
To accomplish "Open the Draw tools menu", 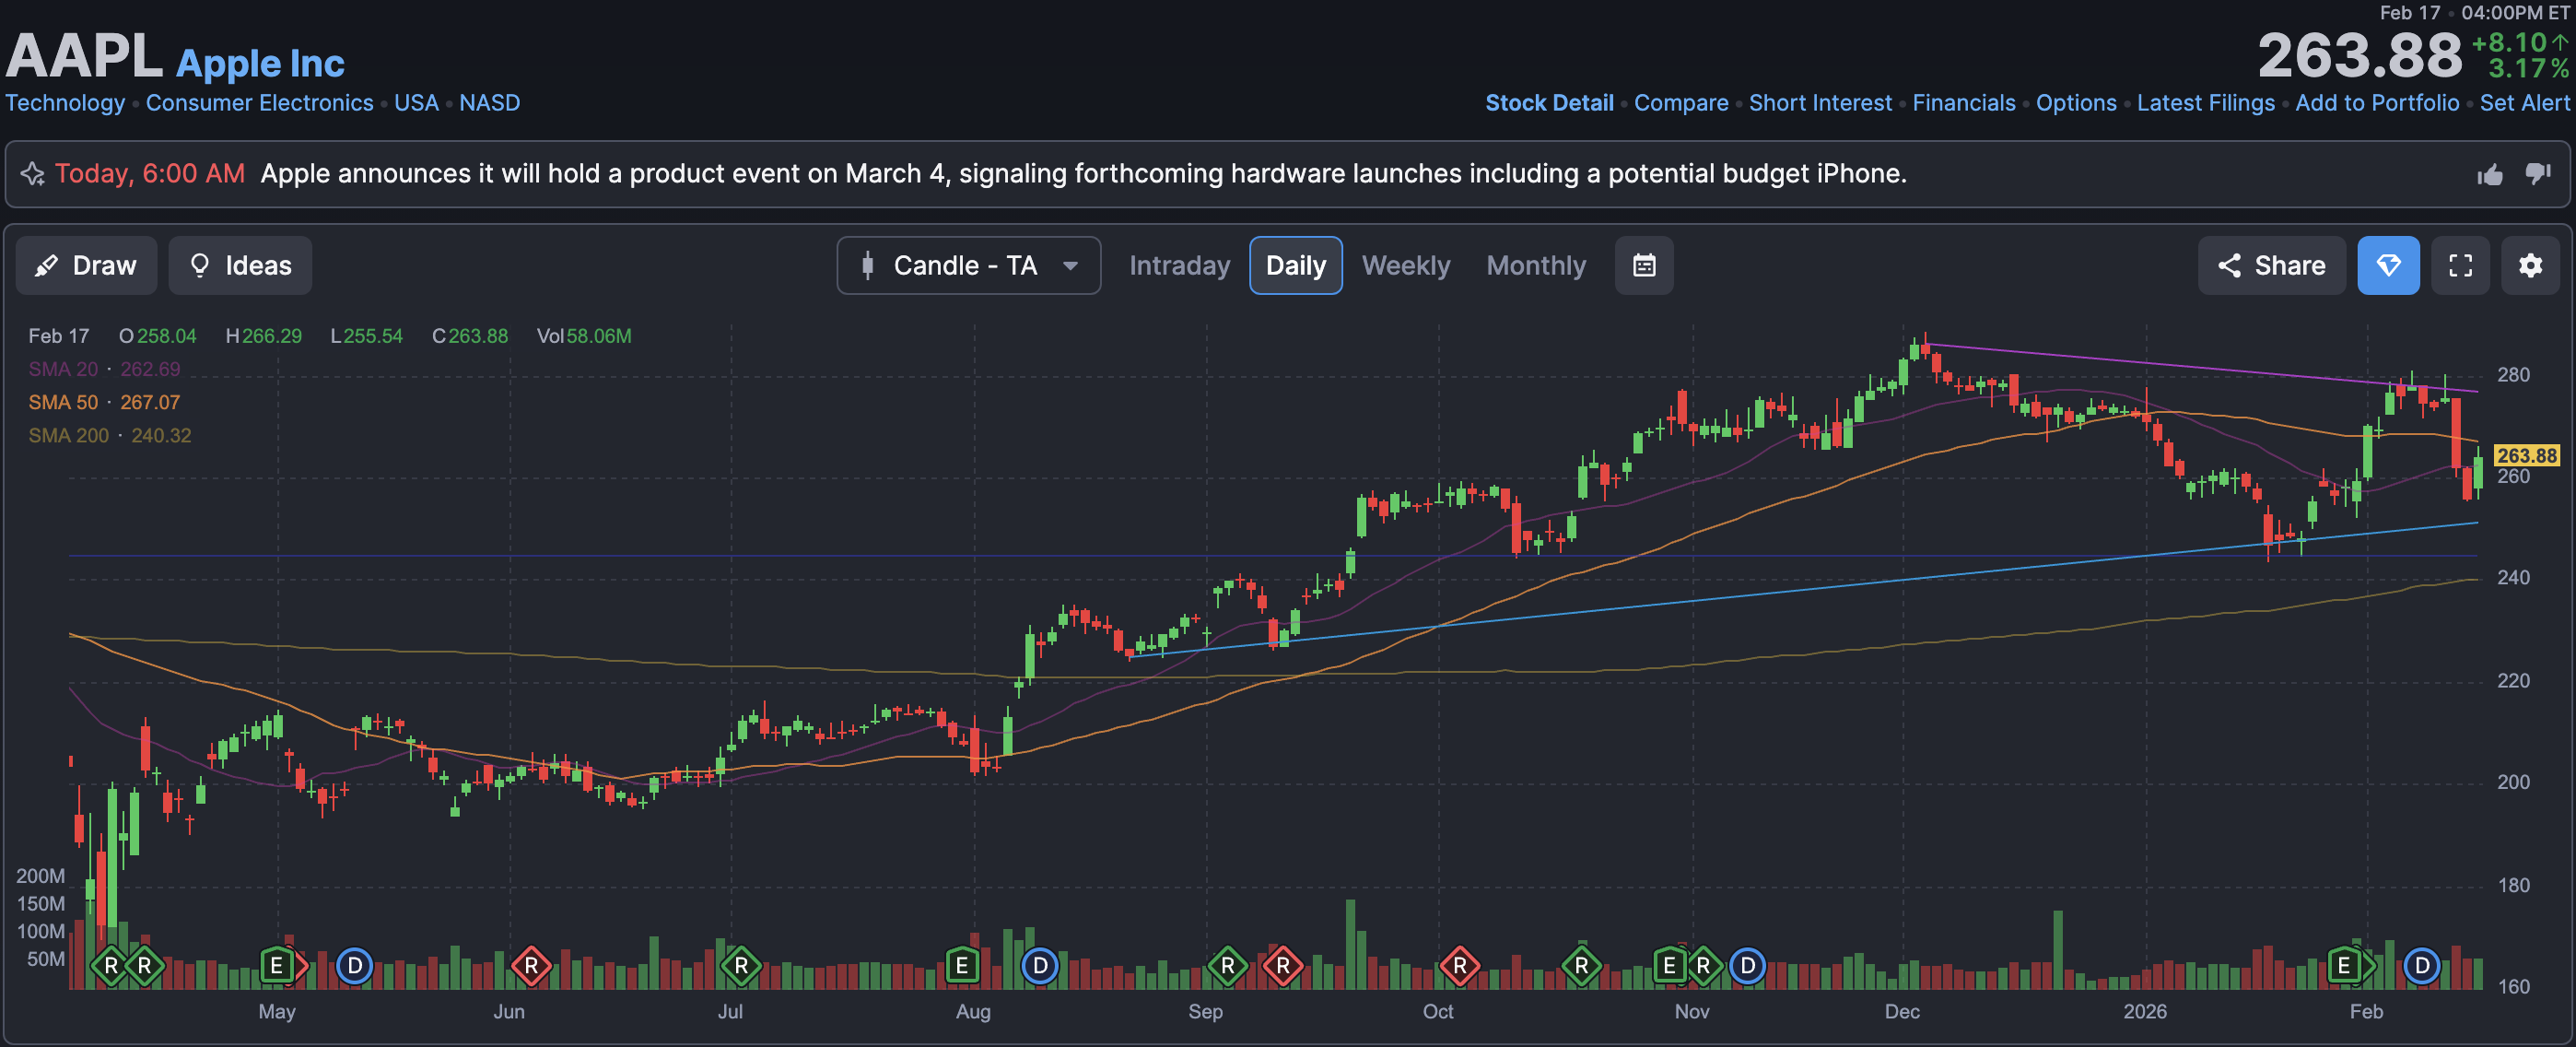I will pos(86,265).
